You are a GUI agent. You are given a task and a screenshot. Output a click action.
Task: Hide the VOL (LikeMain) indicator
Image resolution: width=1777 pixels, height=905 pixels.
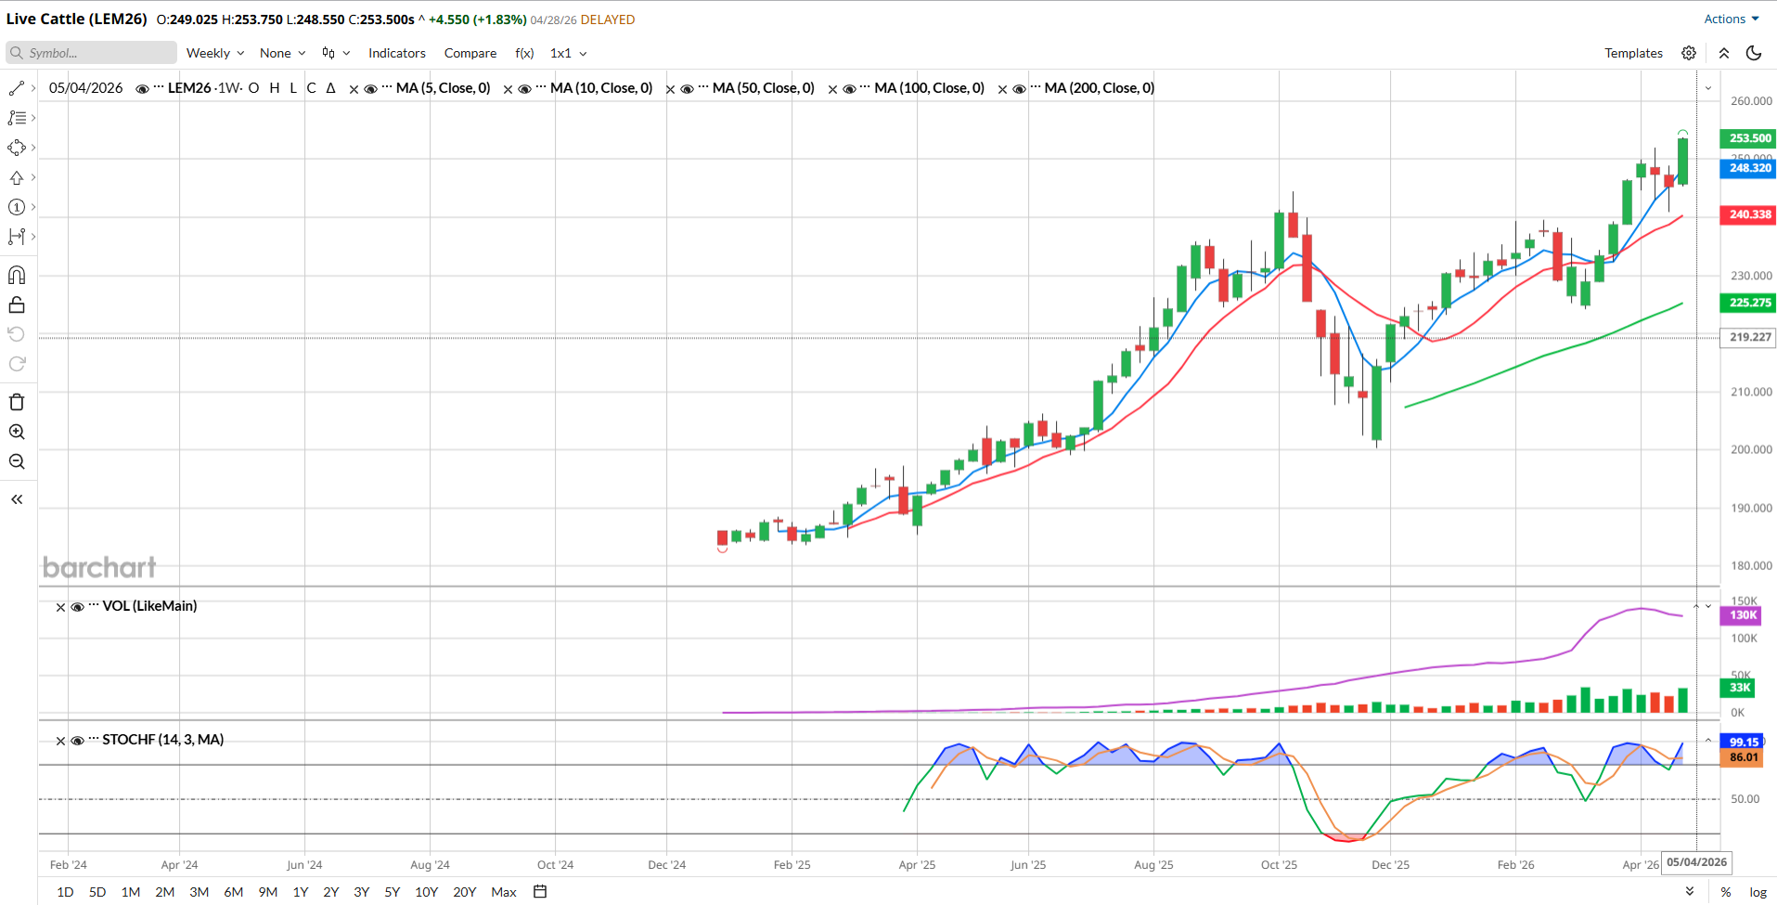[78, 607]
